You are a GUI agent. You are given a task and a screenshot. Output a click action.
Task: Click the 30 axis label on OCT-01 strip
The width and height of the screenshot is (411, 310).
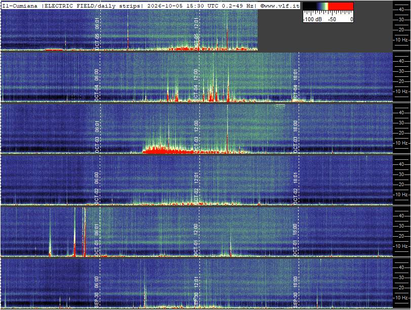pyautogui.click(x=401, y=226)
